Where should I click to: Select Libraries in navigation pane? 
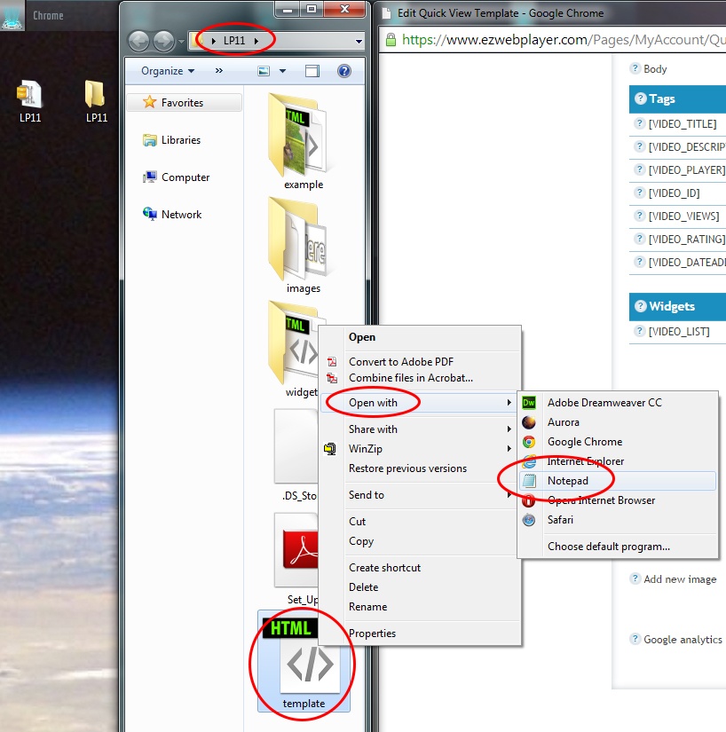coord(172,140)
